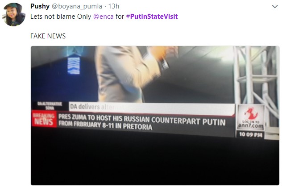Click the FROM FRBRUARY 8-11 IN PRETORIA line
This screenshot has width=282, height=188.
point(105,125)
